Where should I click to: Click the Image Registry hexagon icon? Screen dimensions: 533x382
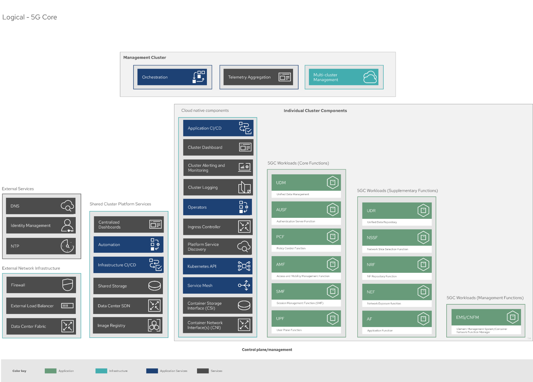154,325
